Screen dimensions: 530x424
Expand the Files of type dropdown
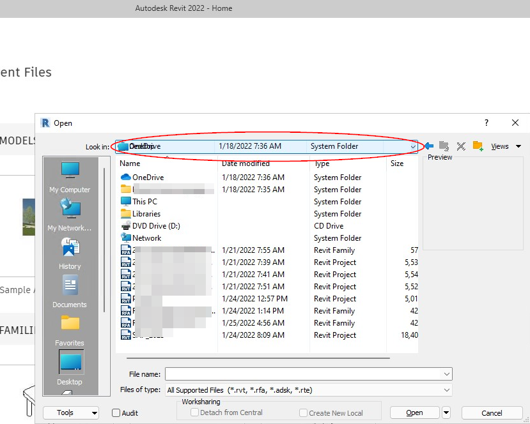point(446,390)
